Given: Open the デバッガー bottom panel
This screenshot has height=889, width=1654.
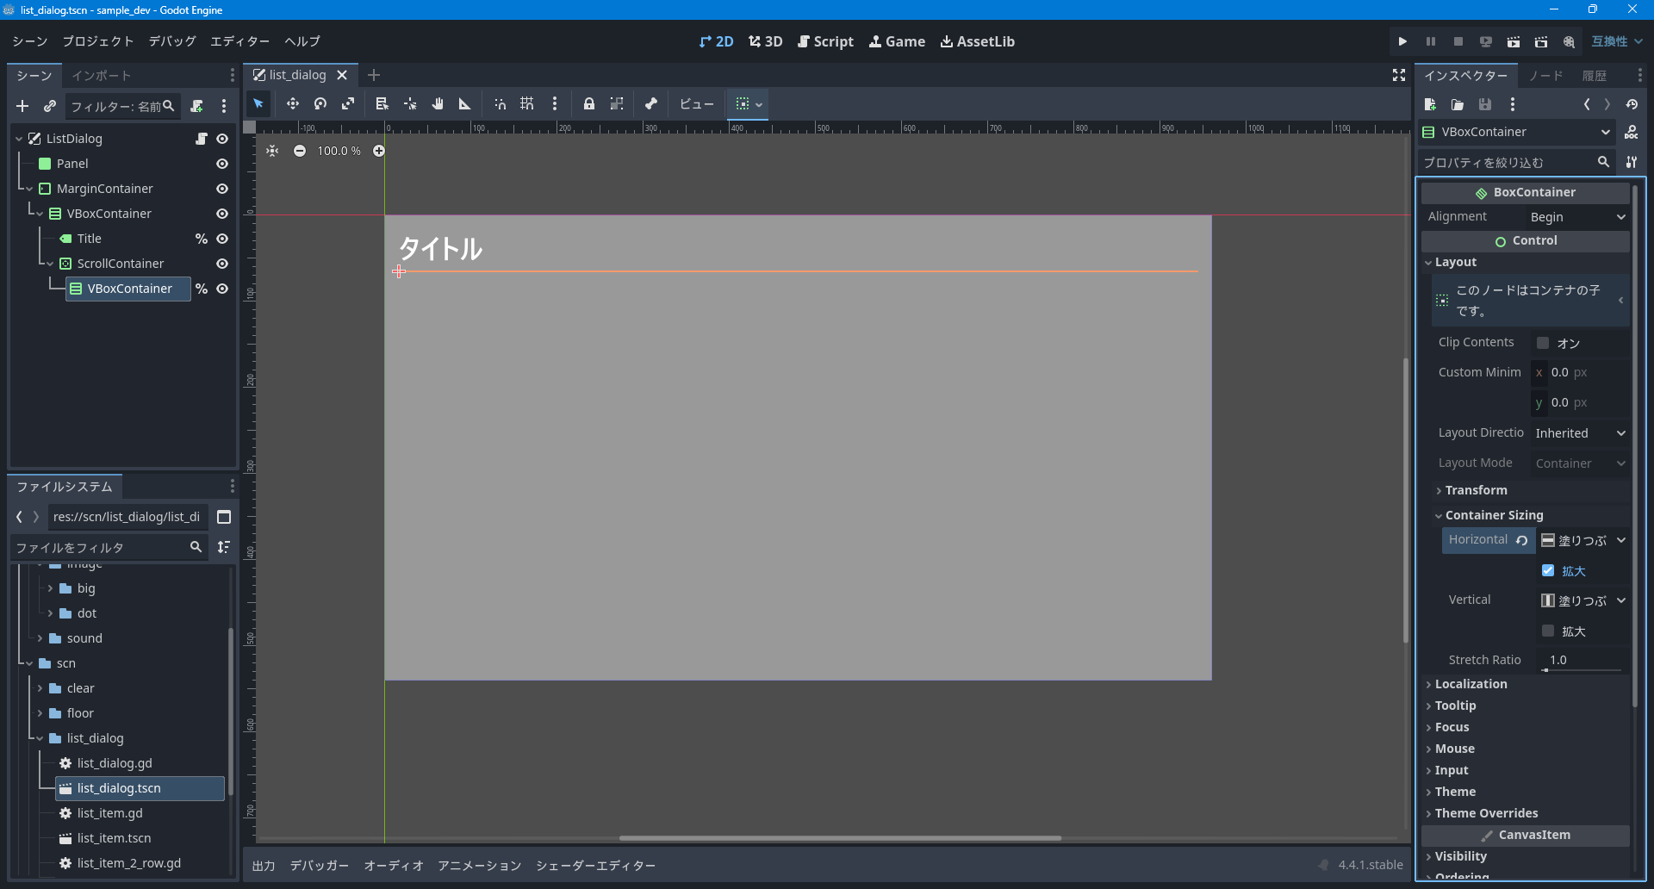Looking at the screenshot, I should (x=320, y=866).
